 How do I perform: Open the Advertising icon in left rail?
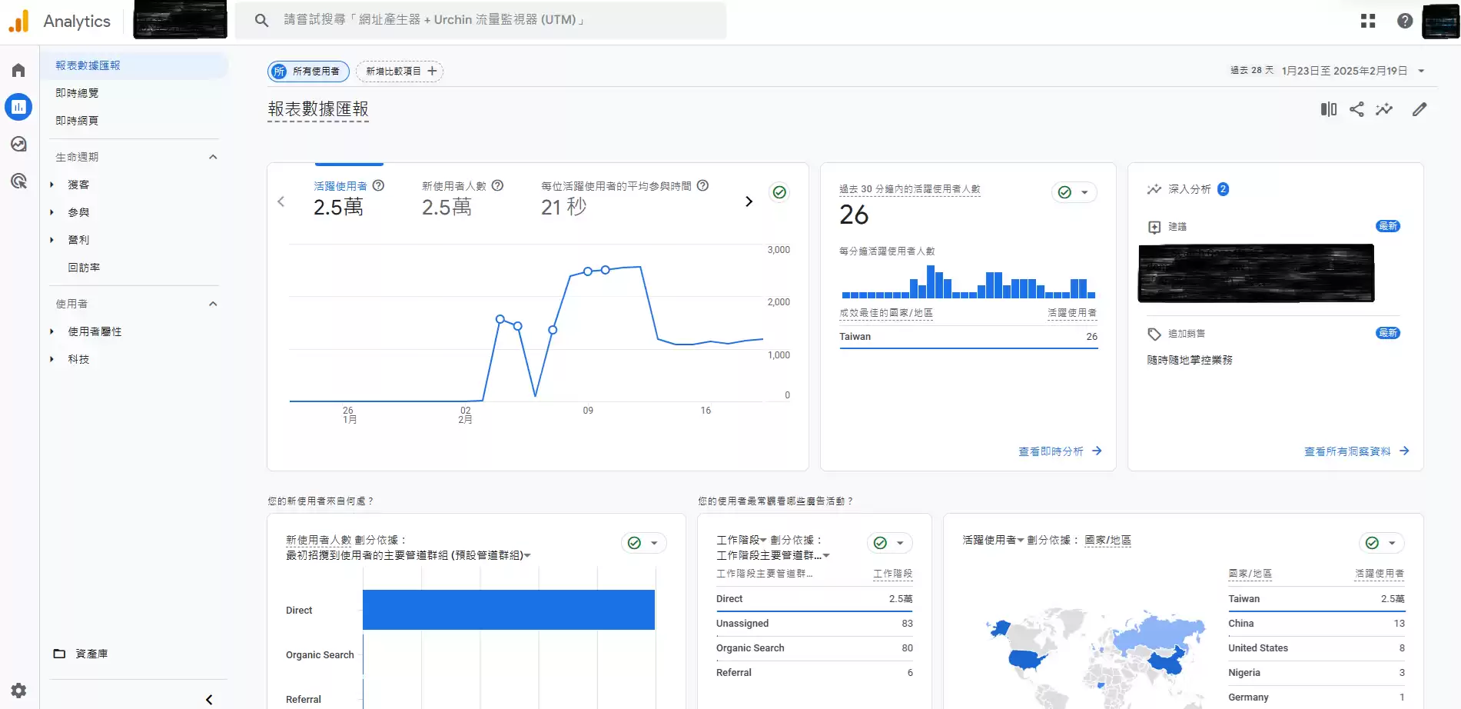click(x=18, y=181)
